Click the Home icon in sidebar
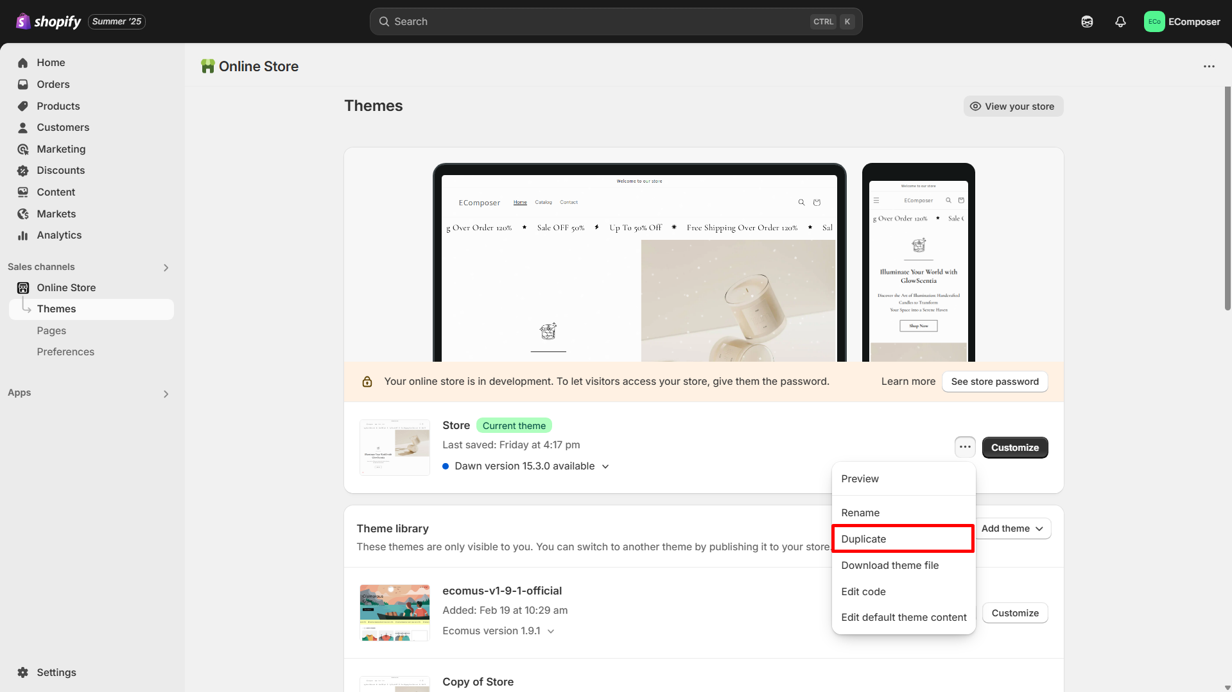This screenshot has width=1232, height=692. pyautogui.click(x=23, y=63)
